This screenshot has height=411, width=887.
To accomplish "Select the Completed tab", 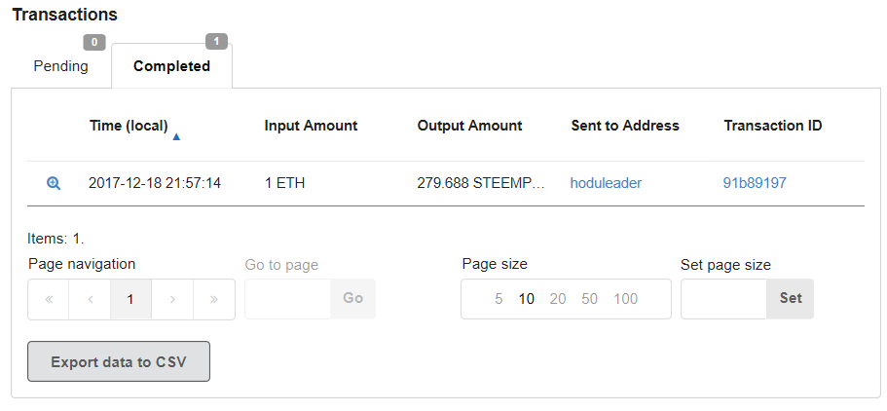I will click(171, 66).
